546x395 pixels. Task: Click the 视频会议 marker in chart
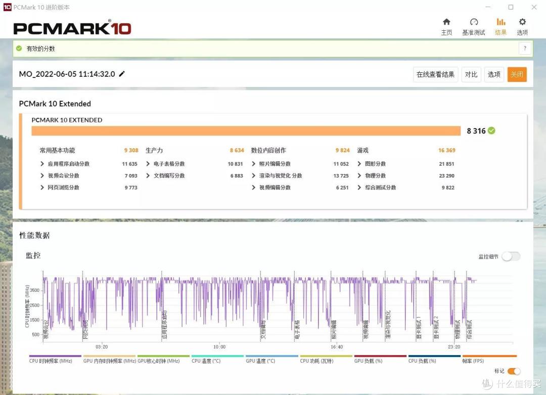(45, 329)
